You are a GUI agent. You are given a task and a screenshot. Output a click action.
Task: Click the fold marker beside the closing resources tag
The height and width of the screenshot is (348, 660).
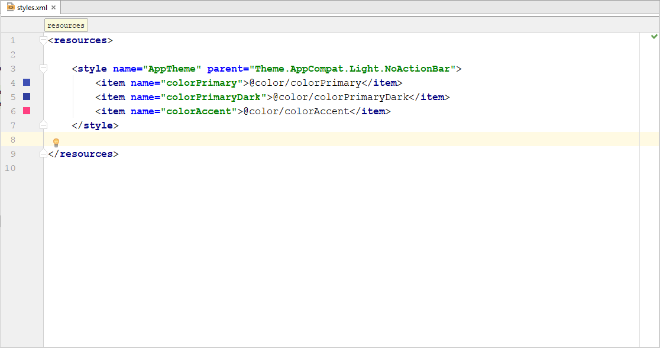click(x=43, y=153)
